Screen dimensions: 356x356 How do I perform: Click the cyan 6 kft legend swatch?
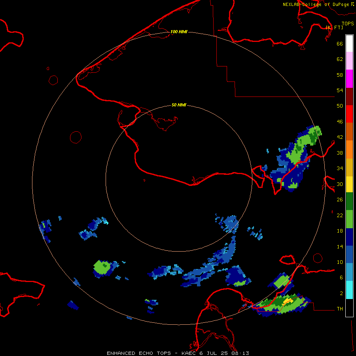pyautogui.click(x=349, y=290)
